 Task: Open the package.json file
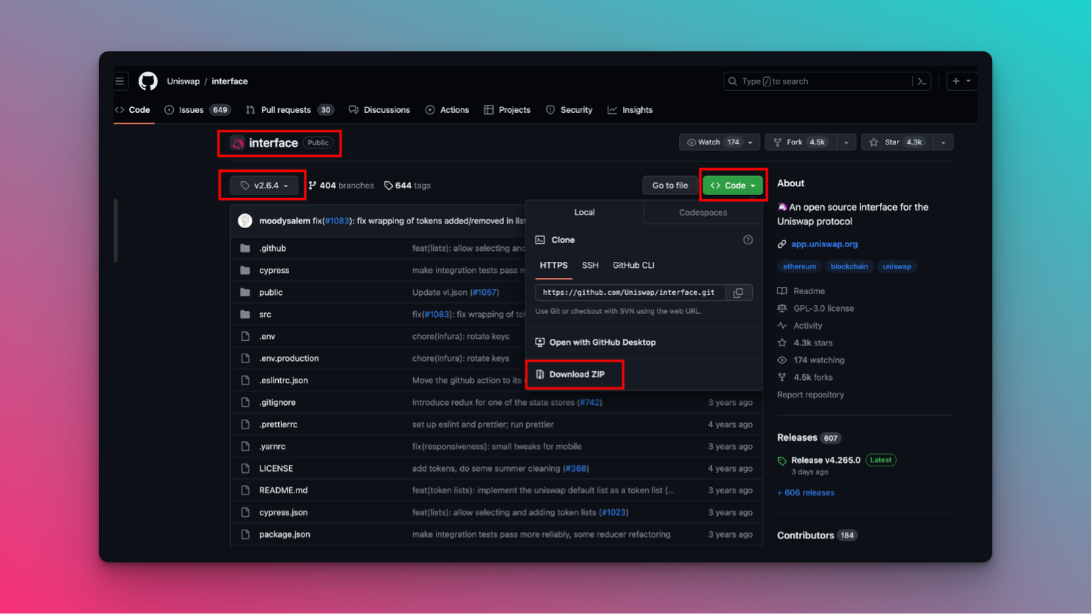click(285, 535)
